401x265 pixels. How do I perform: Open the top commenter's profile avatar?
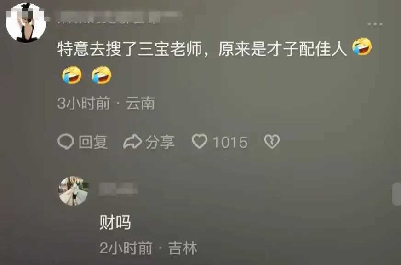[x=26, y=23]
